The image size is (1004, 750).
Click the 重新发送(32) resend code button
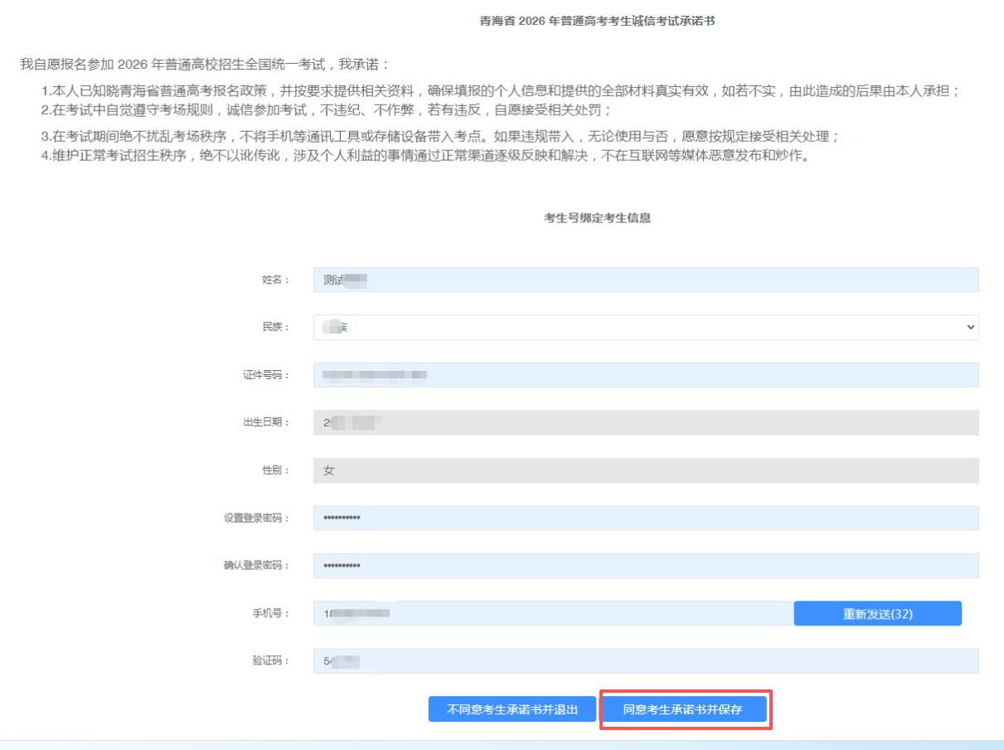coord(878,613)
